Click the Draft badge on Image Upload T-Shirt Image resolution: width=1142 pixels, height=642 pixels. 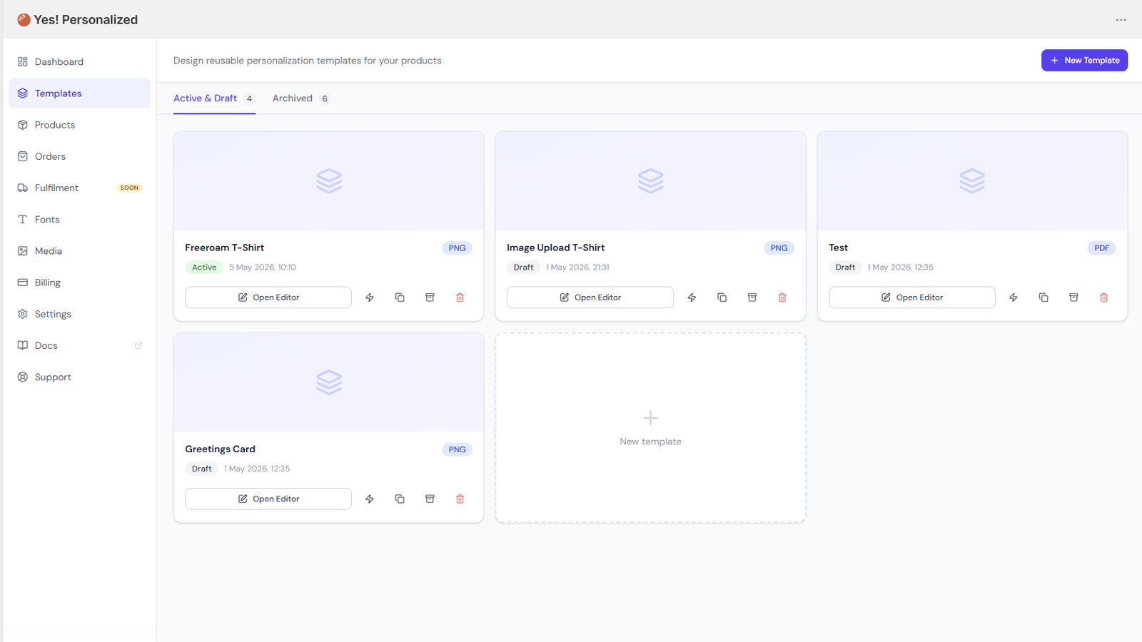(x=523, y=267)
